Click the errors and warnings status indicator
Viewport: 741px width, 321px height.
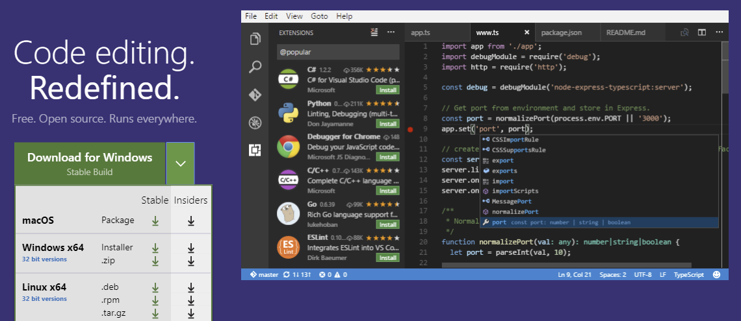coord(333,274)
